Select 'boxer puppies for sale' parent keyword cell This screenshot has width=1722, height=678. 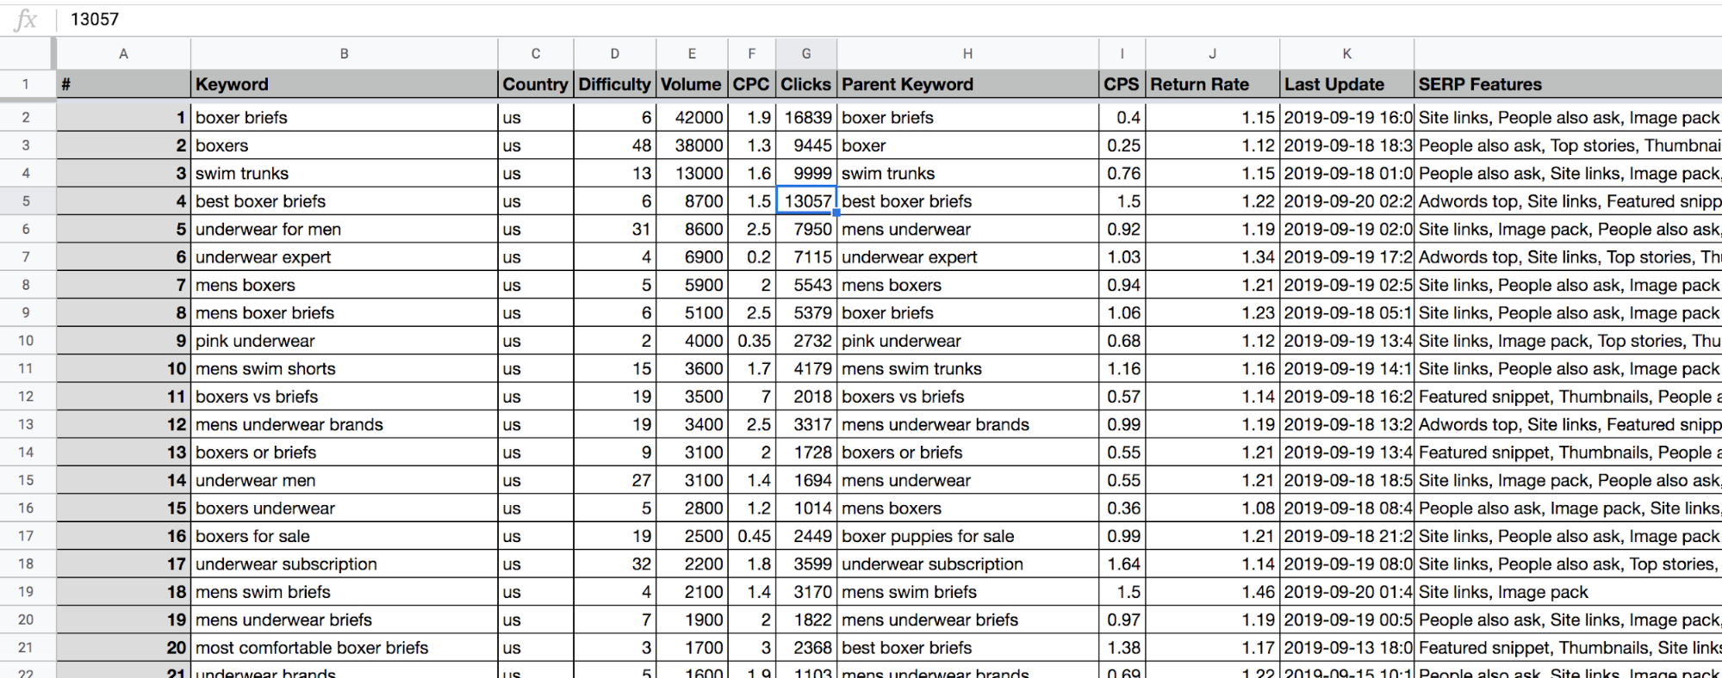coord(967,537)
